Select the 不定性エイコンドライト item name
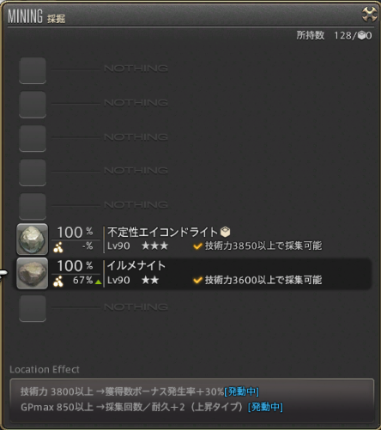Viewport: 381px width, 430px height. [162, 232]
